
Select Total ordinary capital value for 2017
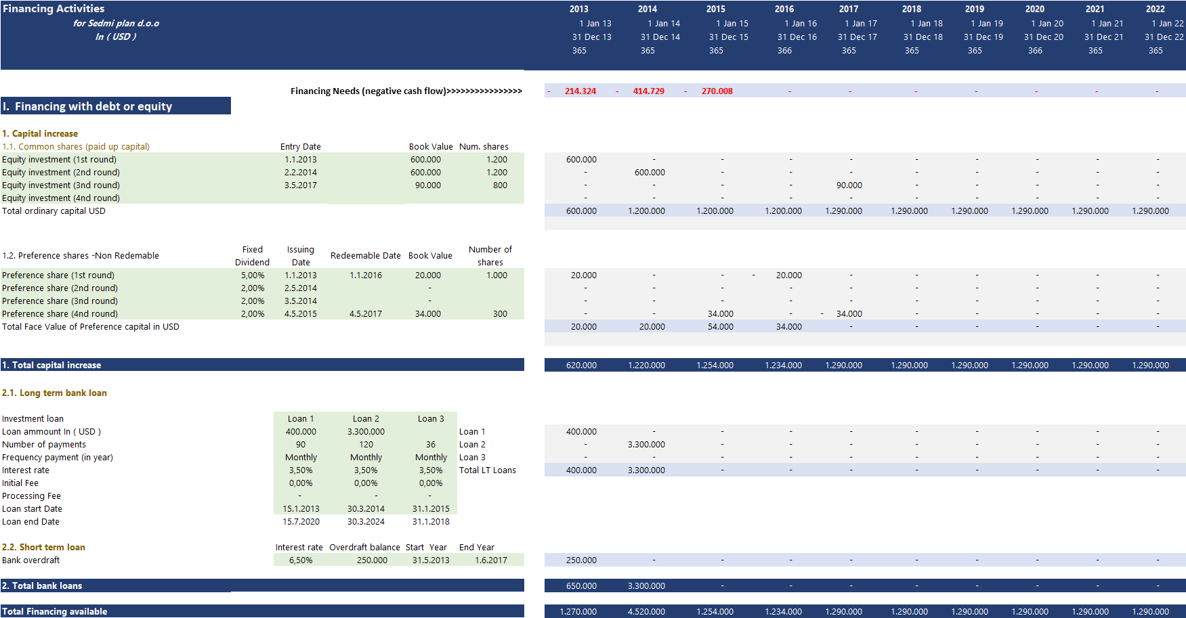pos(843,211)
